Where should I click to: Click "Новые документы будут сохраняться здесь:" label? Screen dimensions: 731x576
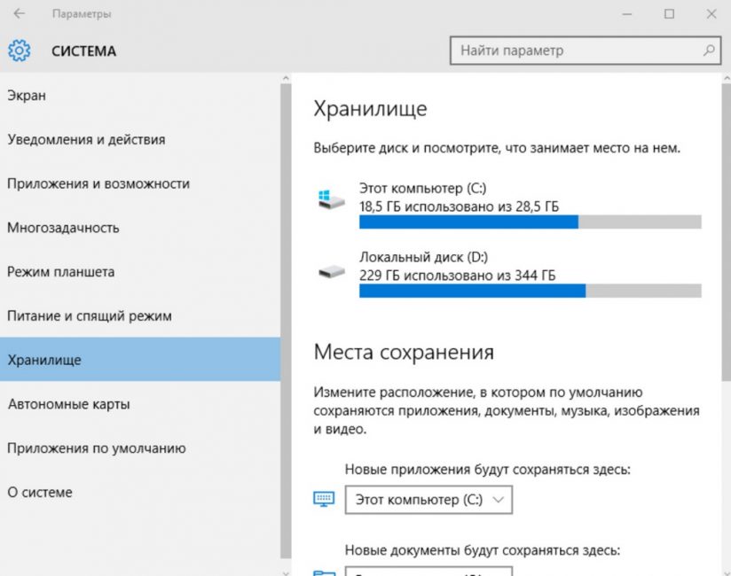click(483, 550)
